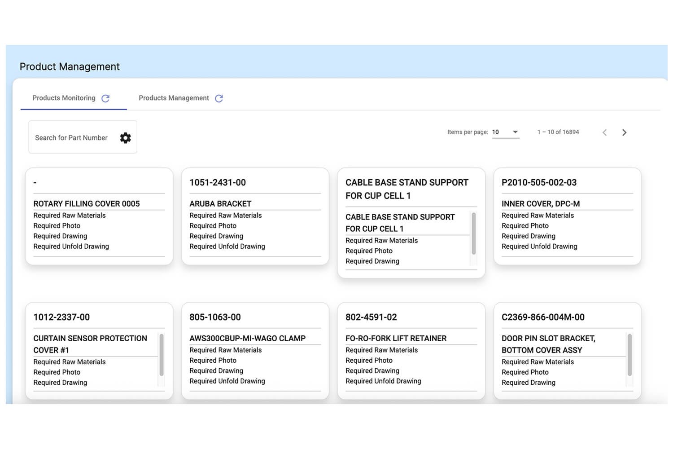The height and width of the screenshot is (449, 673).
Task: Click scrollbar in CABLE BASE STAND SUPPORT card
Action: click(x=474, y=233)
